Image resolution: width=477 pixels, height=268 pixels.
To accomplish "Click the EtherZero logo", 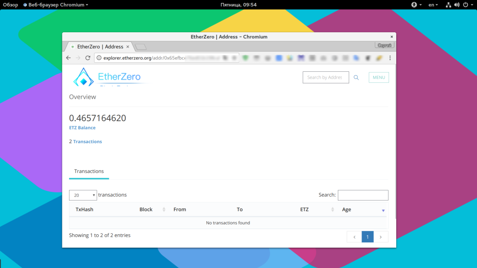I will [x=107, y=77].
